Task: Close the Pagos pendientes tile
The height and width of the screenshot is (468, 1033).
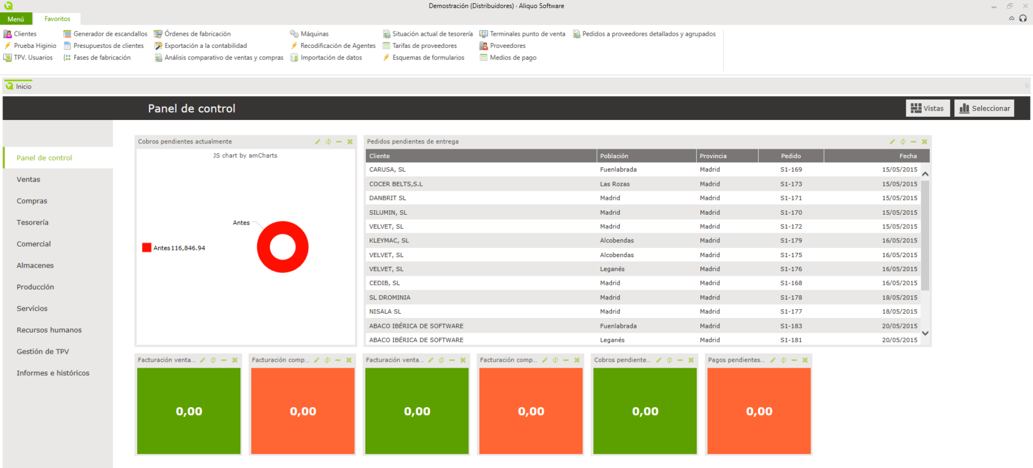Action: pos(805,360)
